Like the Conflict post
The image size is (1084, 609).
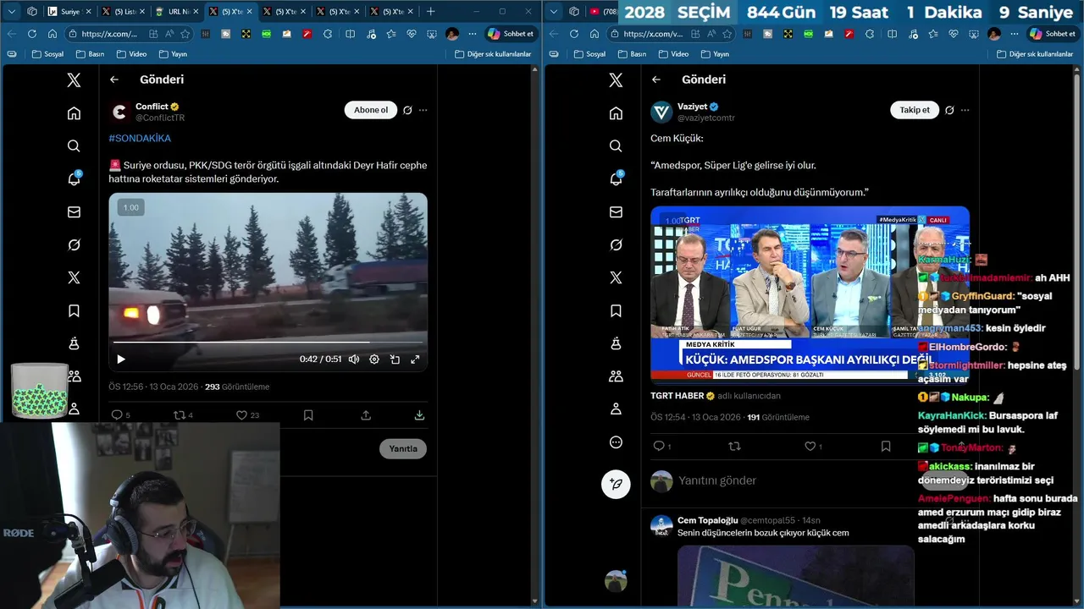point(241,415)
